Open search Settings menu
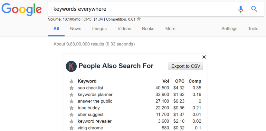Screen dimensions: 266x131 coord(229,28)
